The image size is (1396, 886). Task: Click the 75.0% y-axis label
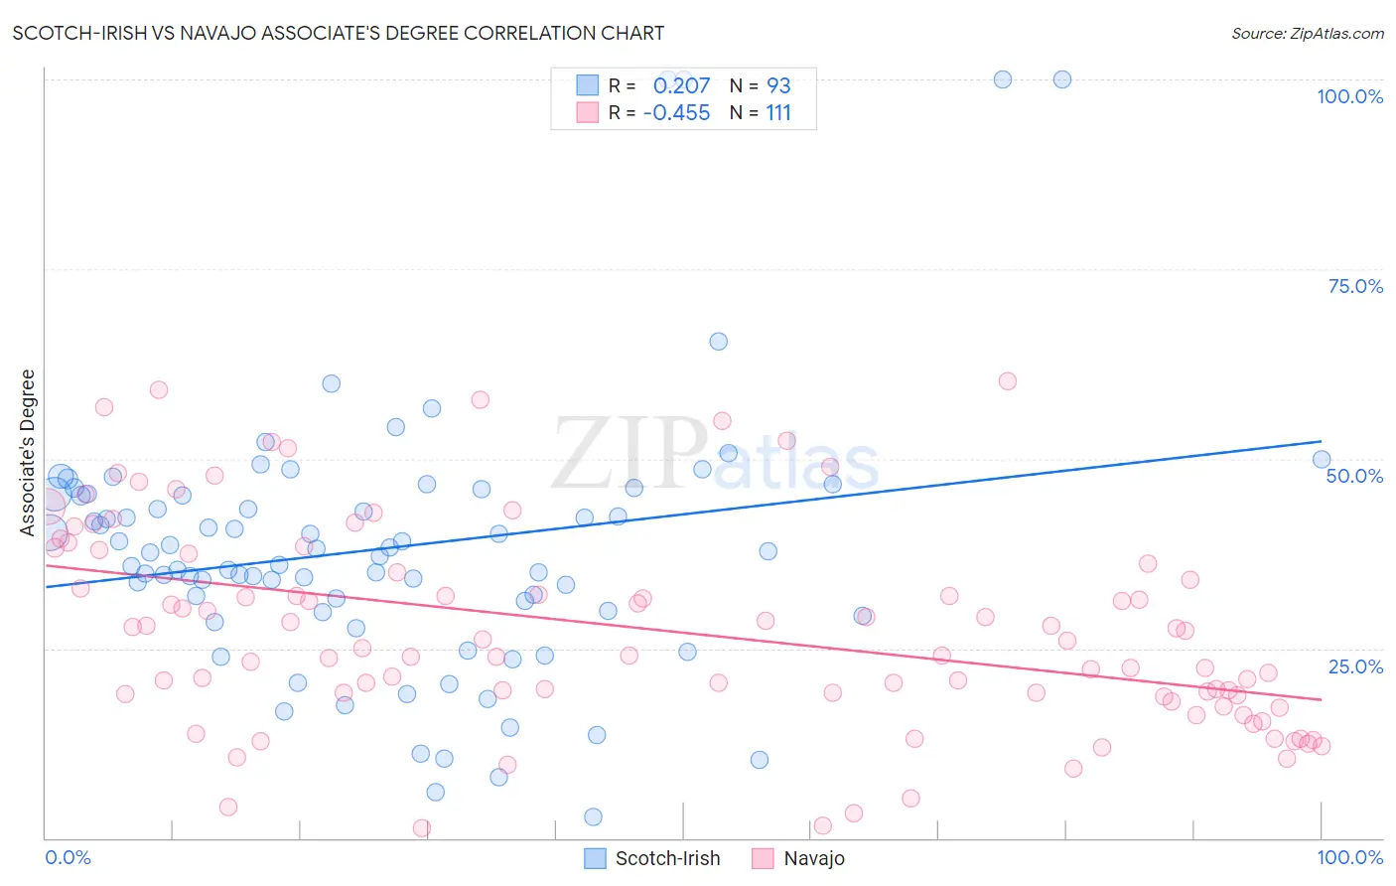[x=1355, y=286]
